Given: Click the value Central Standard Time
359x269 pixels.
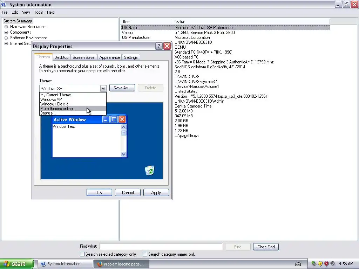Looking at the screenshot, I should pyautogui.click(x=193, y=106).
